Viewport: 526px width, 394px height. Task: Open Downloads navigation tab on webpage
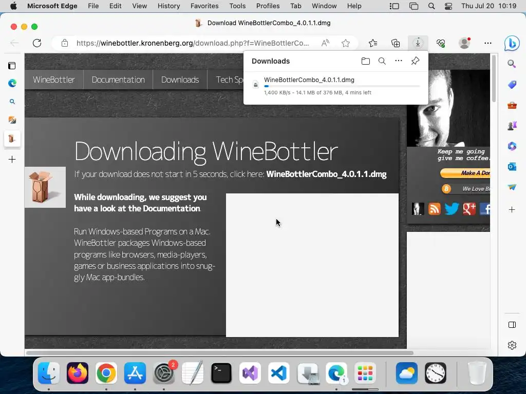point(180,80)
